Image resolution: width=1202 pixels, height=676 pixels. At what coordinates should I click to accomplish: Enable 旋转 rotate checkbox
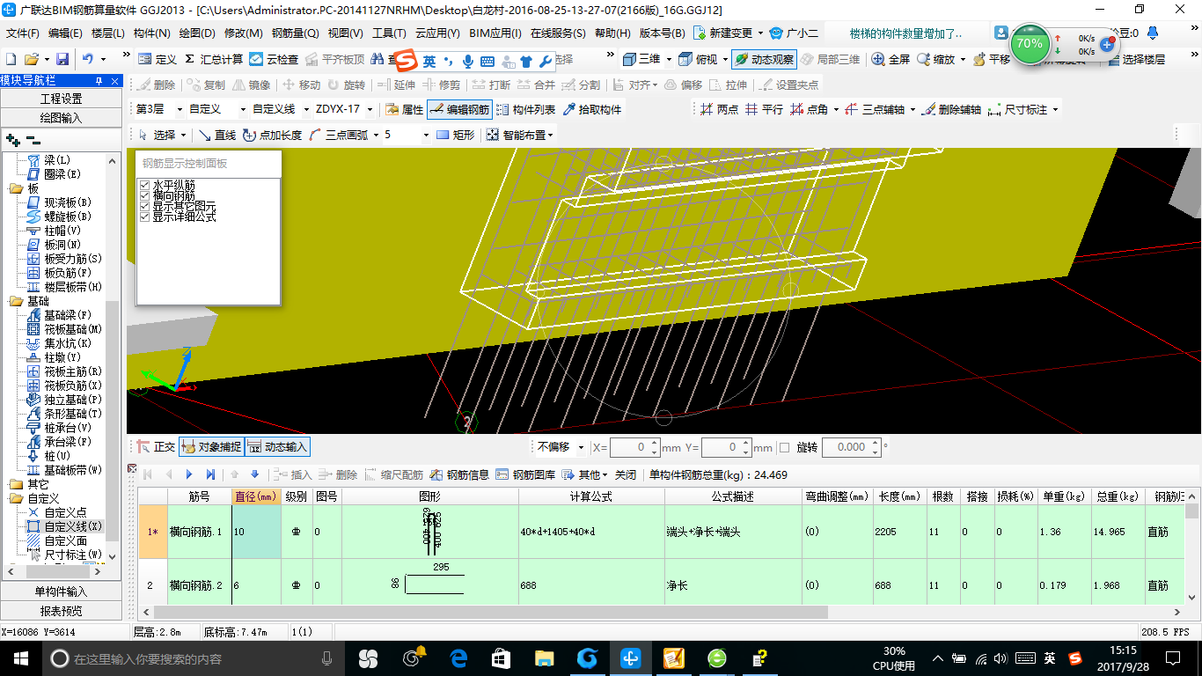tap(785, 447)
